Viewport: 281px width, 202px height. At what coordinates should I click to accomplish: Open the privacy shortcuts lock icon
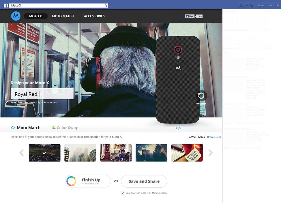[278, 5]
